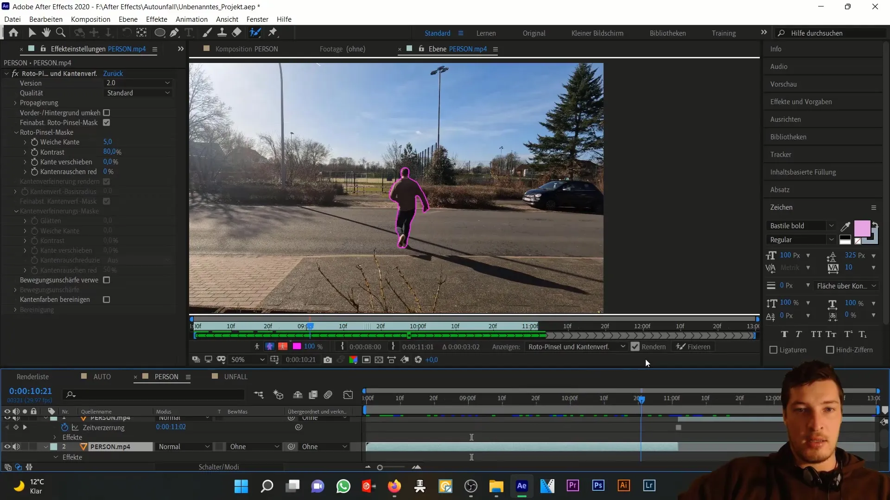The width and height of the screenshot is (890, 500).
Task: Open Anzeigen Roto-Pinsel und Kantenverf. dropdown
Action: (576, 347)
